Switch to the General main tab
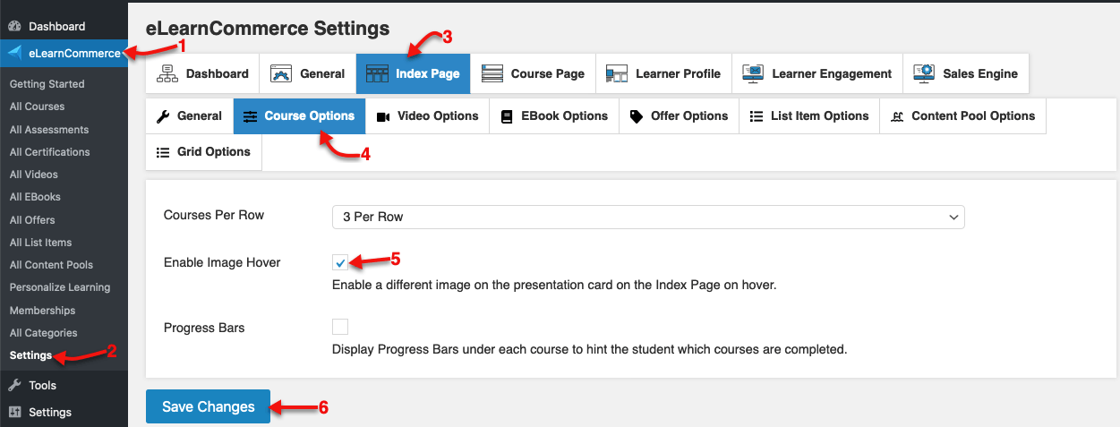The image size is (1120, 427). click(x=307, y=73)
